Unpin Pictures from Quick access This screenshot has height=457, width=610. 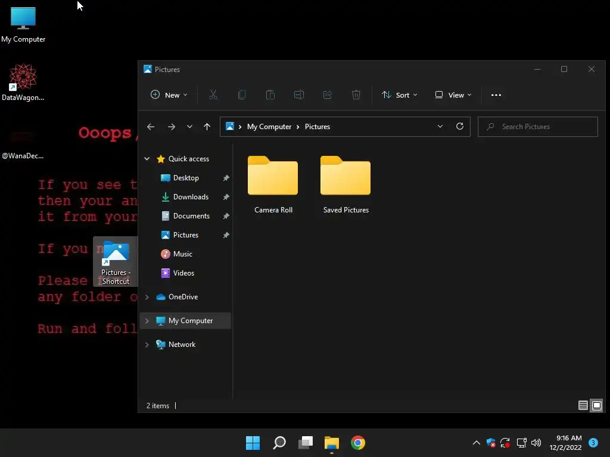226,235
